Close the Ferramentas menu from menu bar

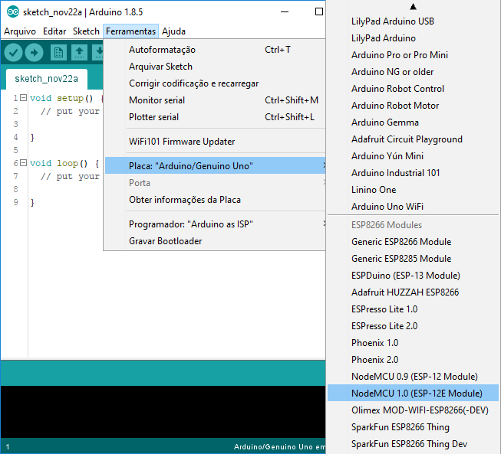point(130,31)
